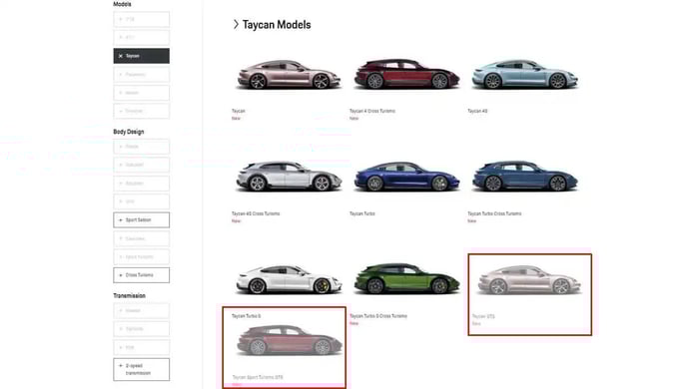Select the PDK transmission filter
The height and width of the screenshot is (389, 693).
tap(141, 347)
